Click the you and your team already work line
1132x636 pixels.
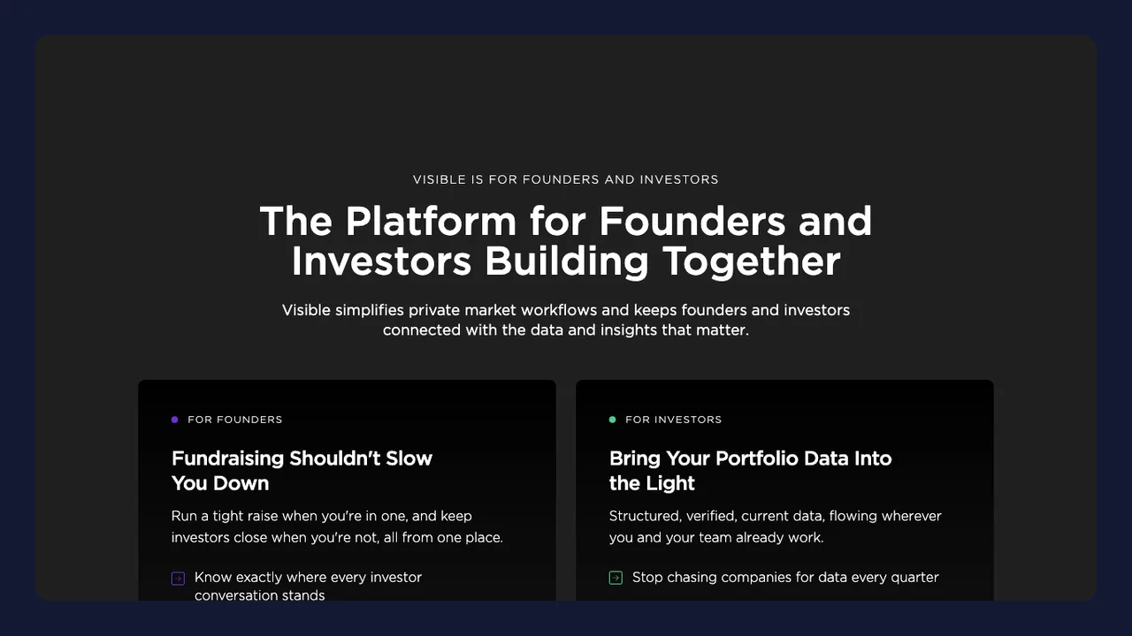[x=716, y=537]
